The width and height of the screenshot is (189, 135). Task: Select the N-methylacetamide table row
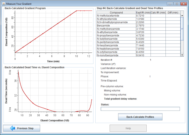click(116, 16)
